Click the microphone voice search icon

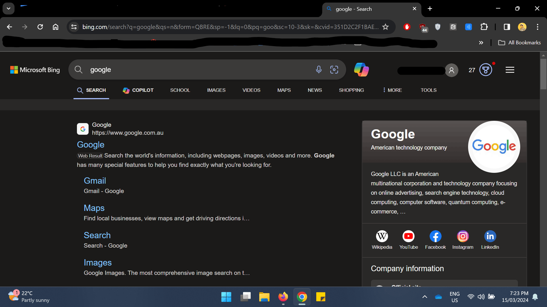(319, 70)
